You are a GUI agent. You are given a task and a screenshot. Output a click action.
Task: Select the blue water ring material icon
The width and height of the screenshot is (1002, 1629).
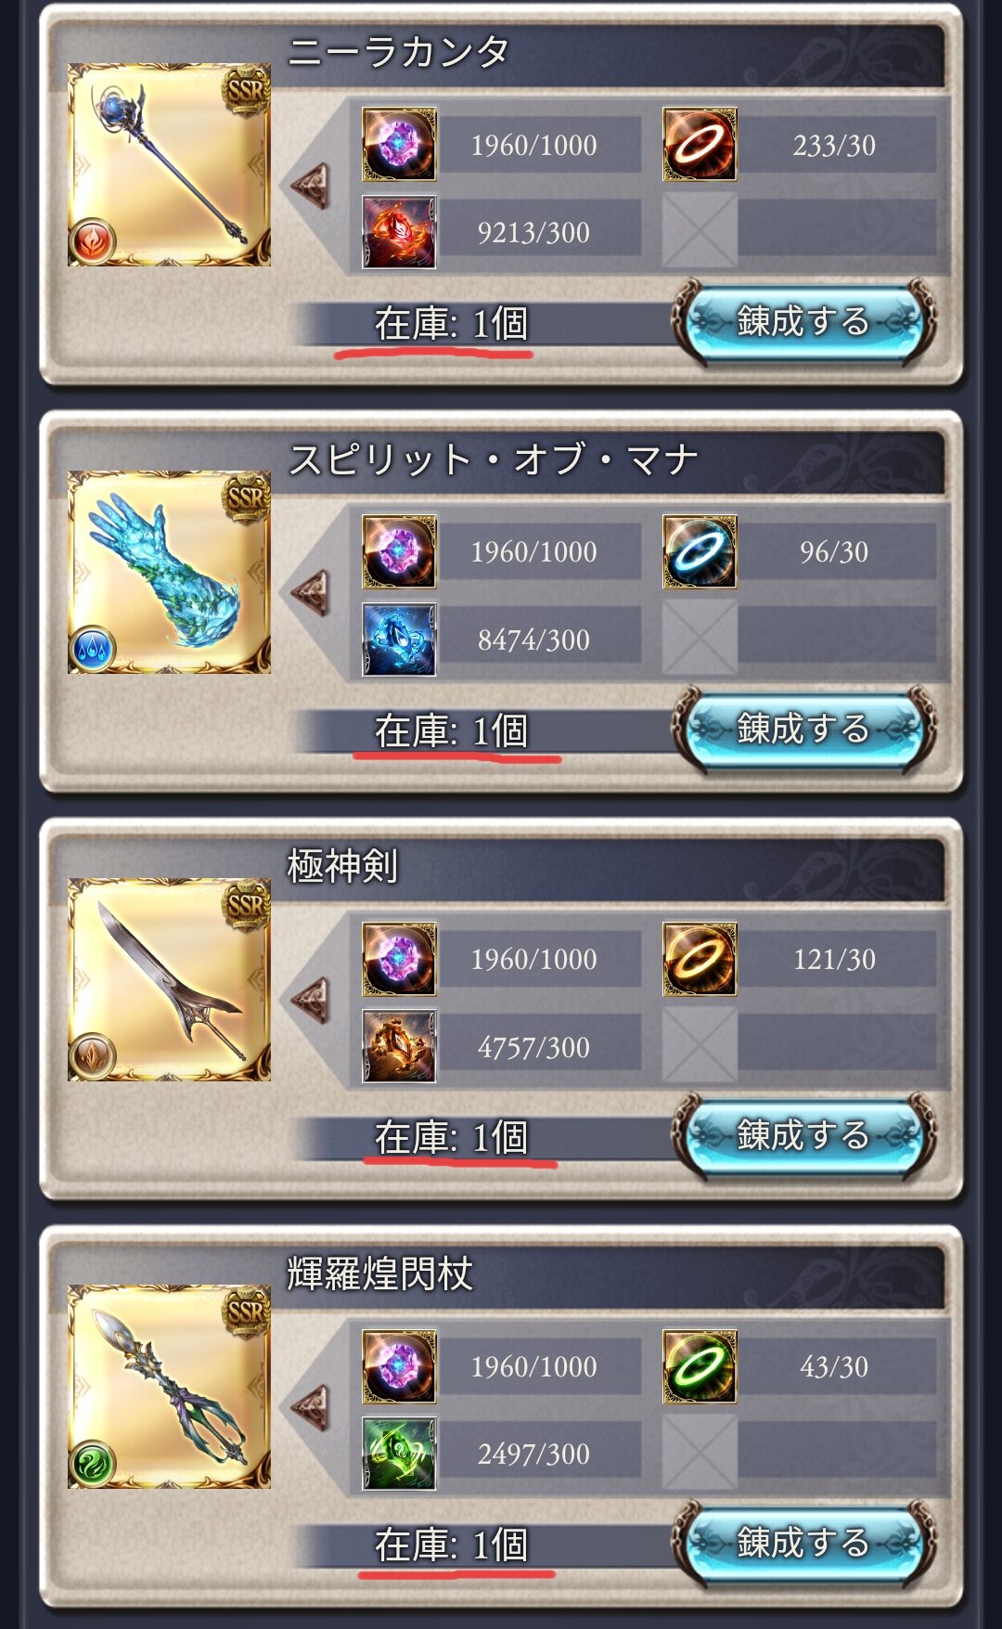click(x=700, y=551)
